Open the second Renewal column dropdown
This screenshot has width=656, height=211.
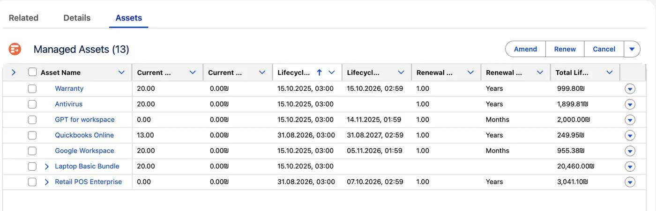[x=540, y=73]
